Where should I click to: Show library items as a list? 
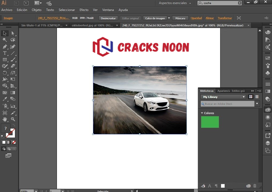[x=257, y=97]
